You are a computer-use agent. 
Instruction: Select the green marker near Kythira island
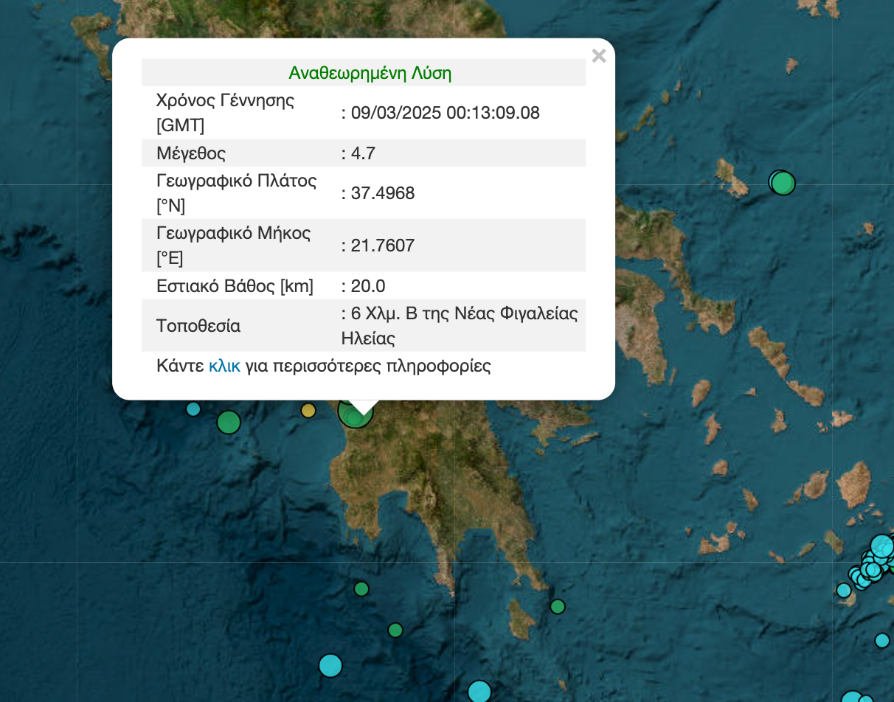[x=558, y=606]
